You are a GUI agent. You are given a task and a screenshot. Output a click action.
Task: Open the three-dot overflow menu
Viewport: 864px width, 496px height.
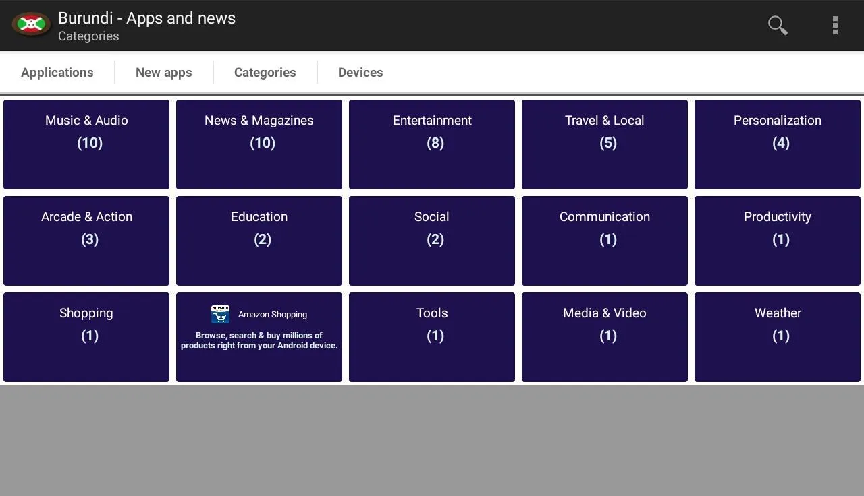click(835, 25)
